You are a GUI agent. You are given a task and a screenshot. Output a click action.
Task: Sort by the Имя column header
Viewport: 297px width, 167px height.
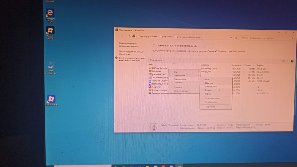tap(174, 64)
